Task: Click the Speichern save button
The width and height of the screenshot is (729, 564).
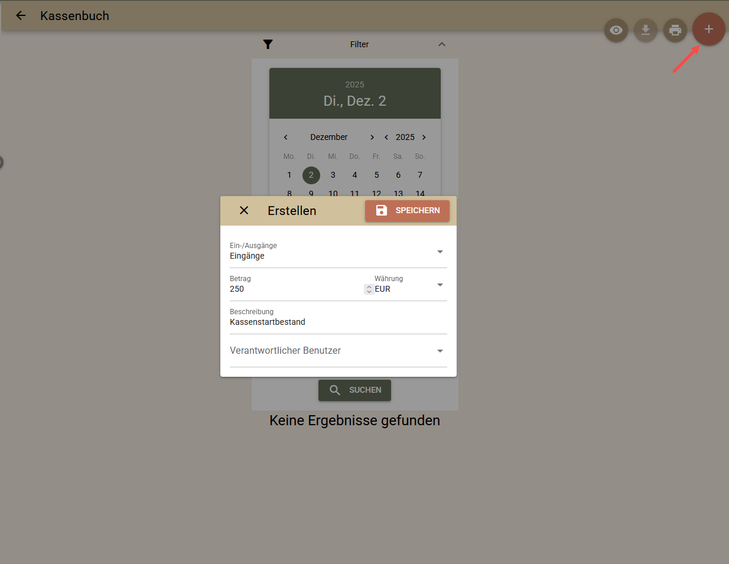Action: pos(407,211)
